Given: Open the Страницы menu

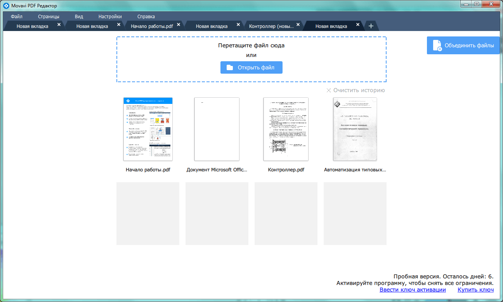Looking at the screenshot, I should click(49, 17).
